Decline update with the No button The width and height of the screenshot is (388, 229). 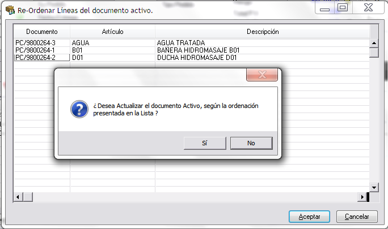(x=251, y=143)
